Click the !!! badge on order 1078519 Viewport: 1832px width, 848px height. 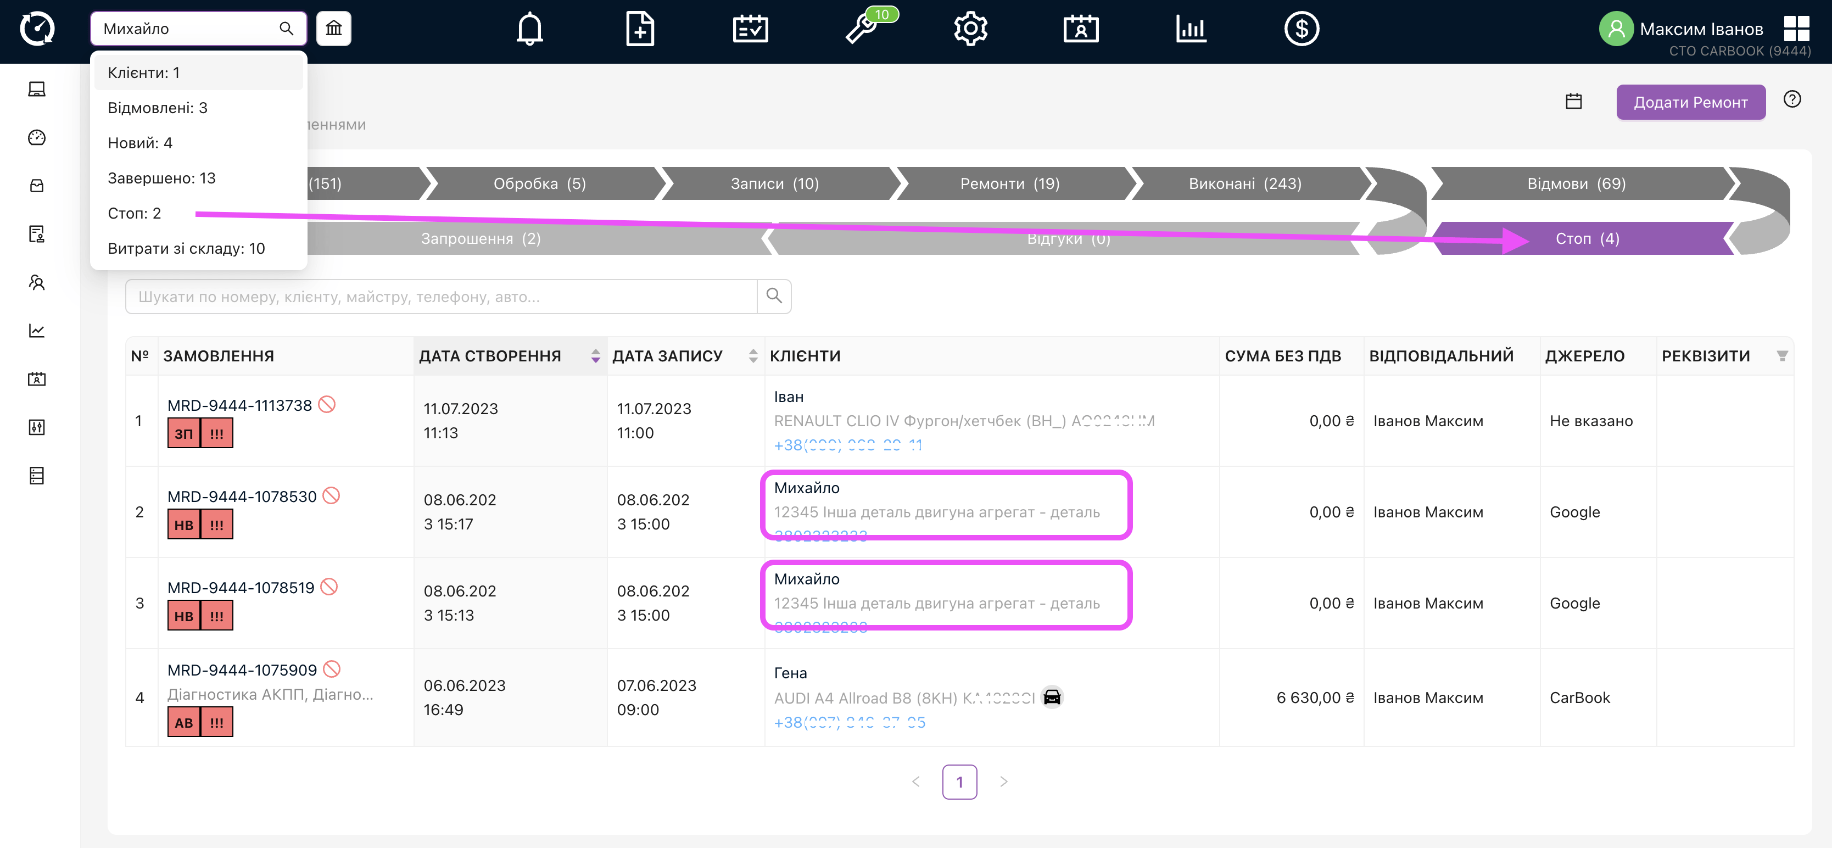(217, 615)
